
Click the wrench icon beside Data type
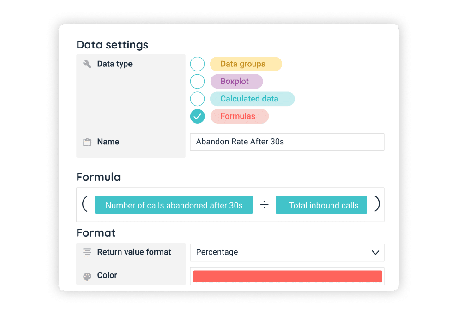pyautogui.click(x=87, y=64)
